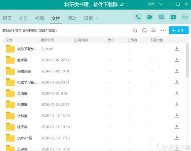Image resolution: width=191 pixels, height=151 pixels.
Task: Click the 举报 report link in title bar
Action: tap(151, 4)
